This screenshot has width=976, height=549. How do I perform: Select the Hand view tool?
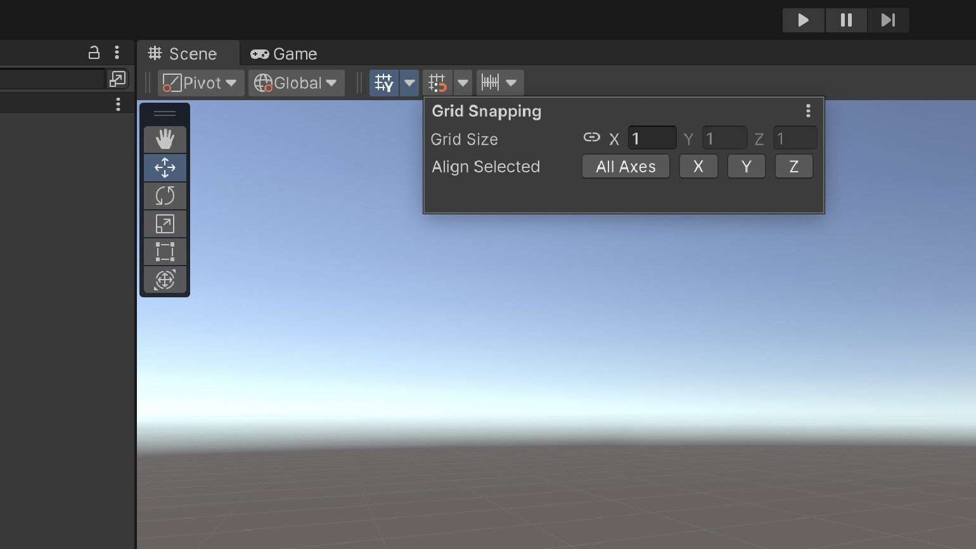pyautogui.click(x=165, y=139)
